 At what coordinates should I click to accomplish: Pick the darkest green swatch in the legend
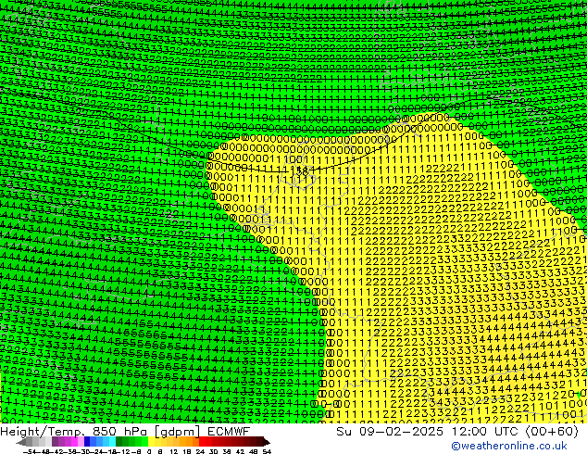pyautogui.click(x=119, y=442)
